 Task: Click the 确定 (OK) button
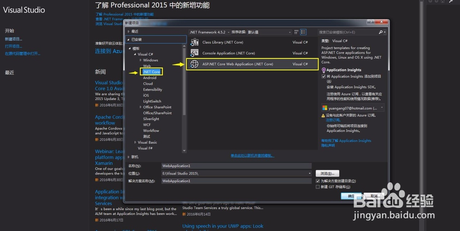point(351,196)
